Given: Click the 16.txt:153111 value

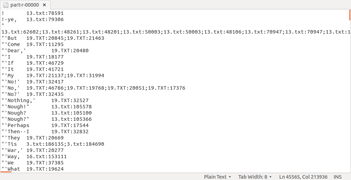Looking at the screenshot, I should [x=46, y=156].
